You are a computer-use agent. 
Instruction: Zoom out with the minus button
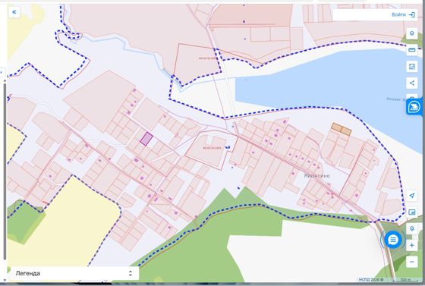tap(411, 262)
